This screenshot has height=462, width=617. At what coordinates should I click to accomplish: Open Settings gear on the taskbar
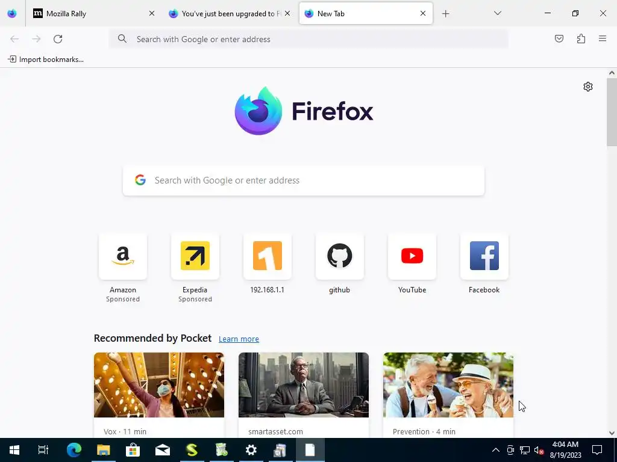point(251,450)
